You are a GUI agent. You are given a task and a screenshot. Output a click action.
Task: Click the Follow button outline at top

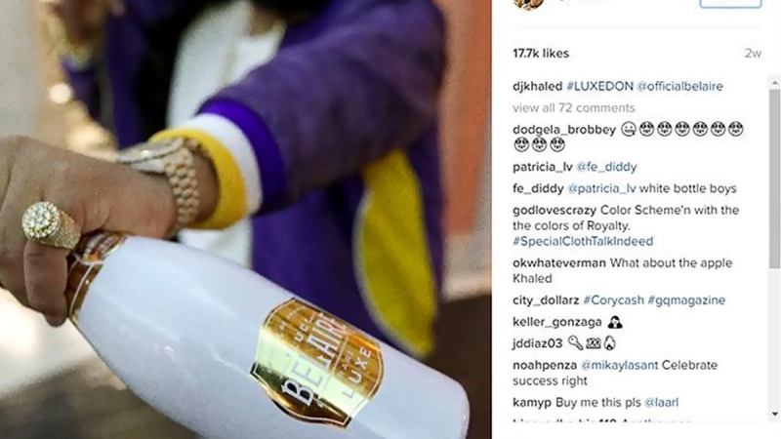click(x=730, y=4)
